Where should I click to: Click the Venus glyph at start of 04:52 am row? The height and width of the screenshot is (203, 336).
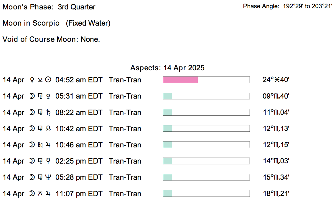pos(32,80)
